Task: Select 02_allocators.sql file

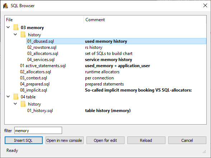Action: 36,72
